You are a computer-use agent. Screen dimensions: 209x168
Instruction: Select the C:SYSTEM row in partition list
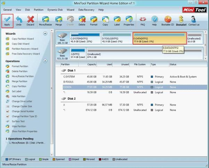(135, 77)
